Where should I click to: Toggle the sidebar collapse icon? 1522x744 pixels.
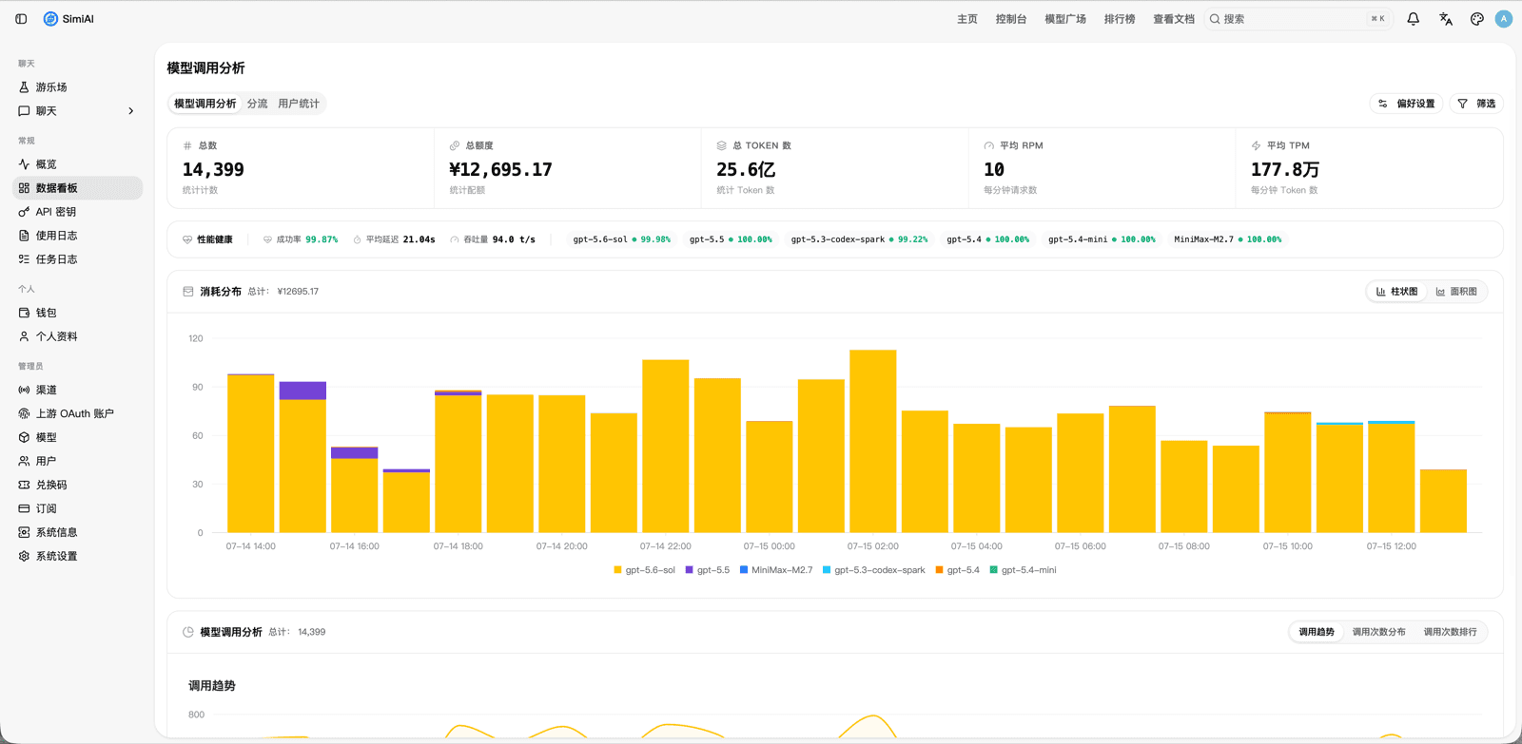click(21, 19)
